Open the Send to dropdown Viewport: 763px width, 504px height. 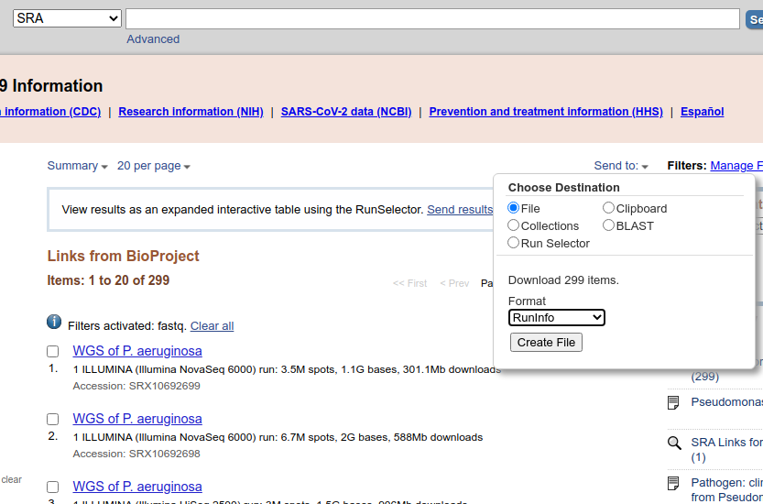click(621, 166)
